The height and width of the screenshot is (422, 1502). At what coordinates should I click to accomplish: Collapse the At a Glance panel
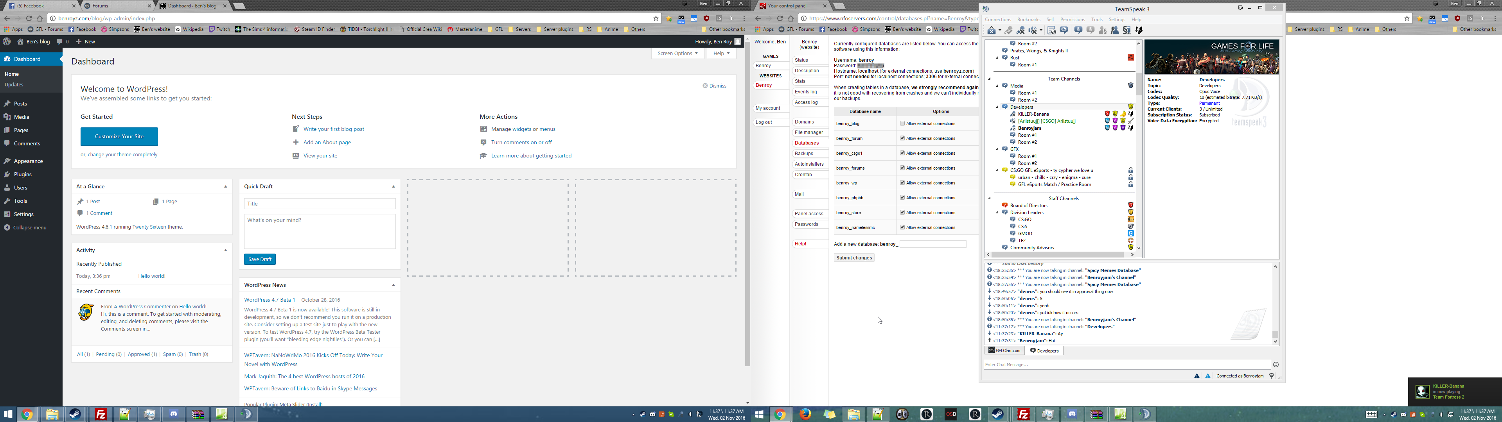tap(226, 186)
